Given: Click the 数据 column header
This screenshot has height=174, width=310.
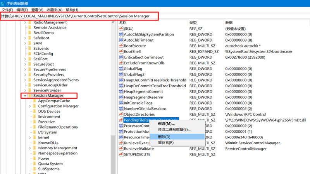Looking at the screenshot, I should 229,23.
